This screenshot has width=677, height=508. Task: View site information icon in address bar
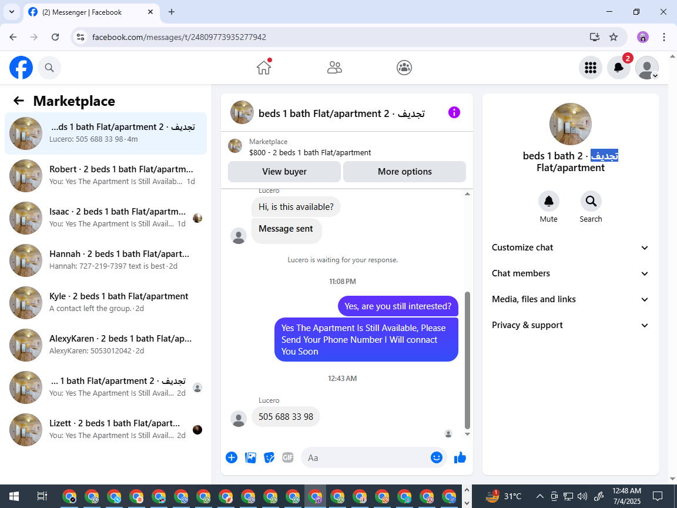81,37
